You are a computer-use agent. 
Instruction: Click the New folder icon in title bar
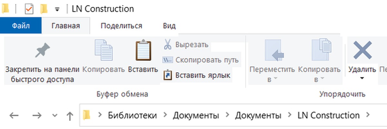tap(44, 9)
